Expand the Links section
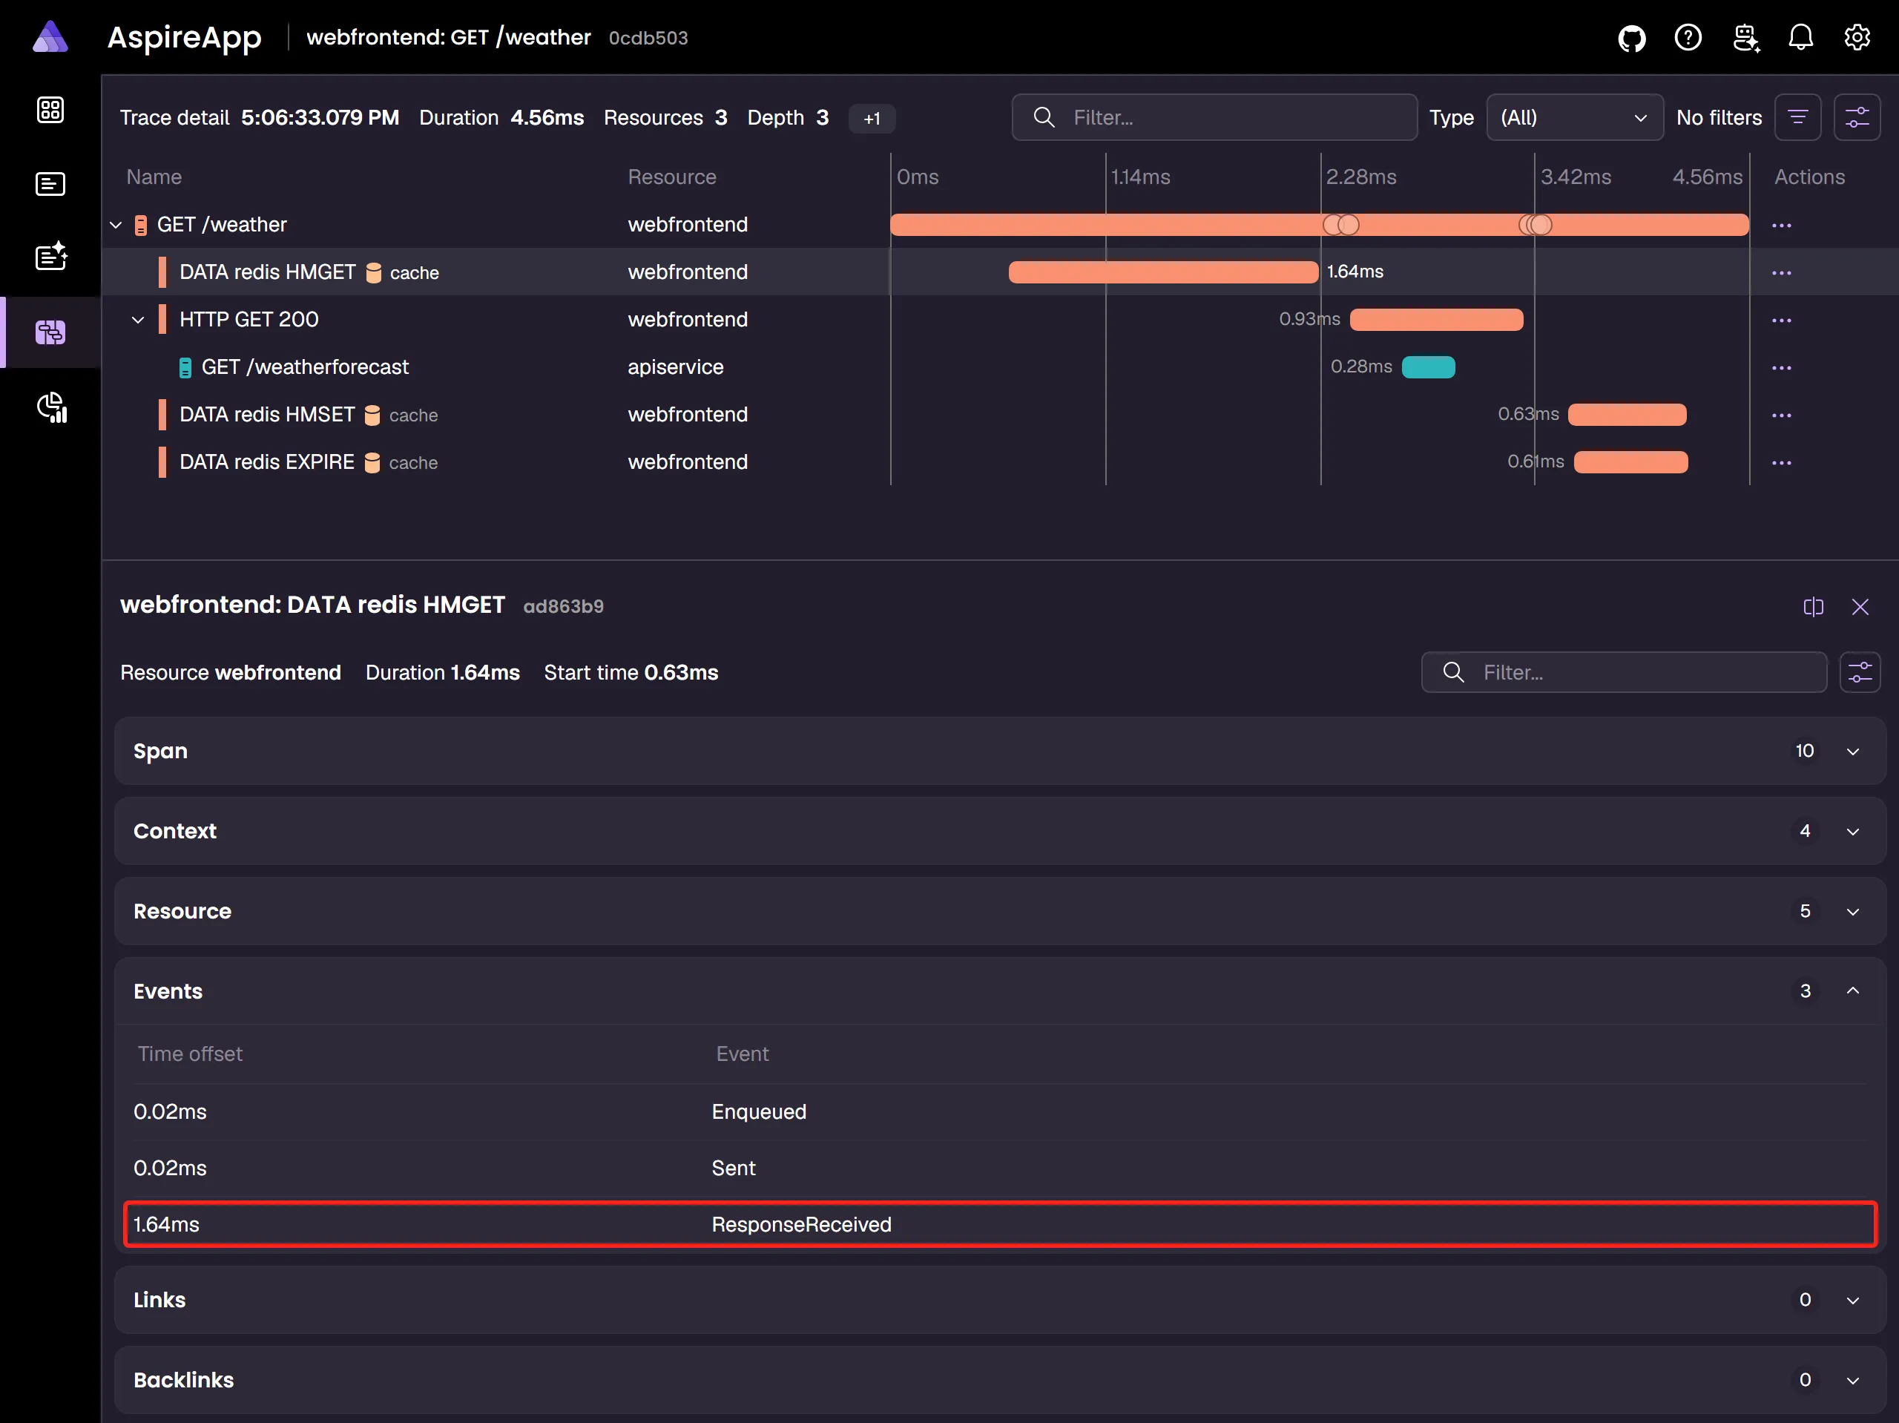Screen dimensions: 1899x1423 999,1299
